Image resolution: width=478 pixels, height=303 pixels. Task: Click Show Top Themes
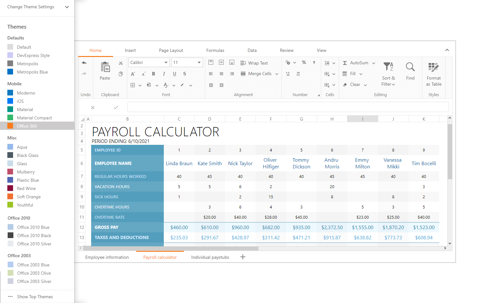coord(35,296)
